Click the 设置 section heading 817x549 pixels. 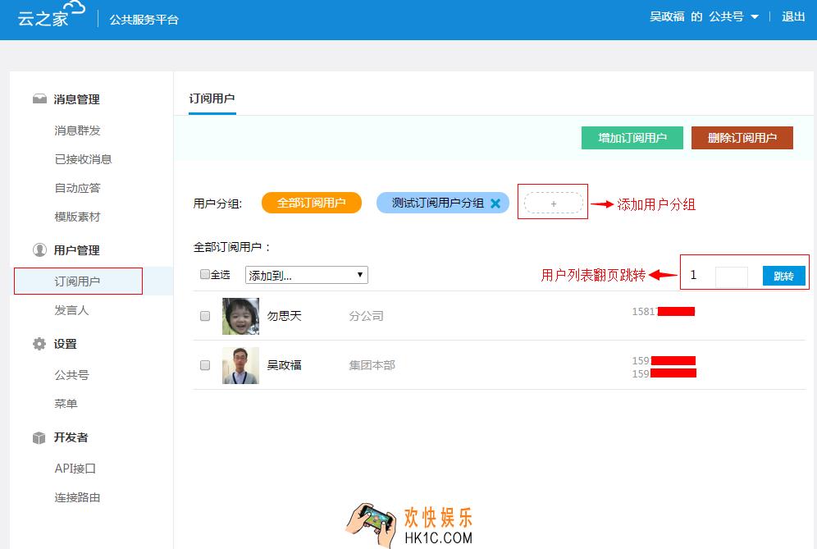point(65,344)
